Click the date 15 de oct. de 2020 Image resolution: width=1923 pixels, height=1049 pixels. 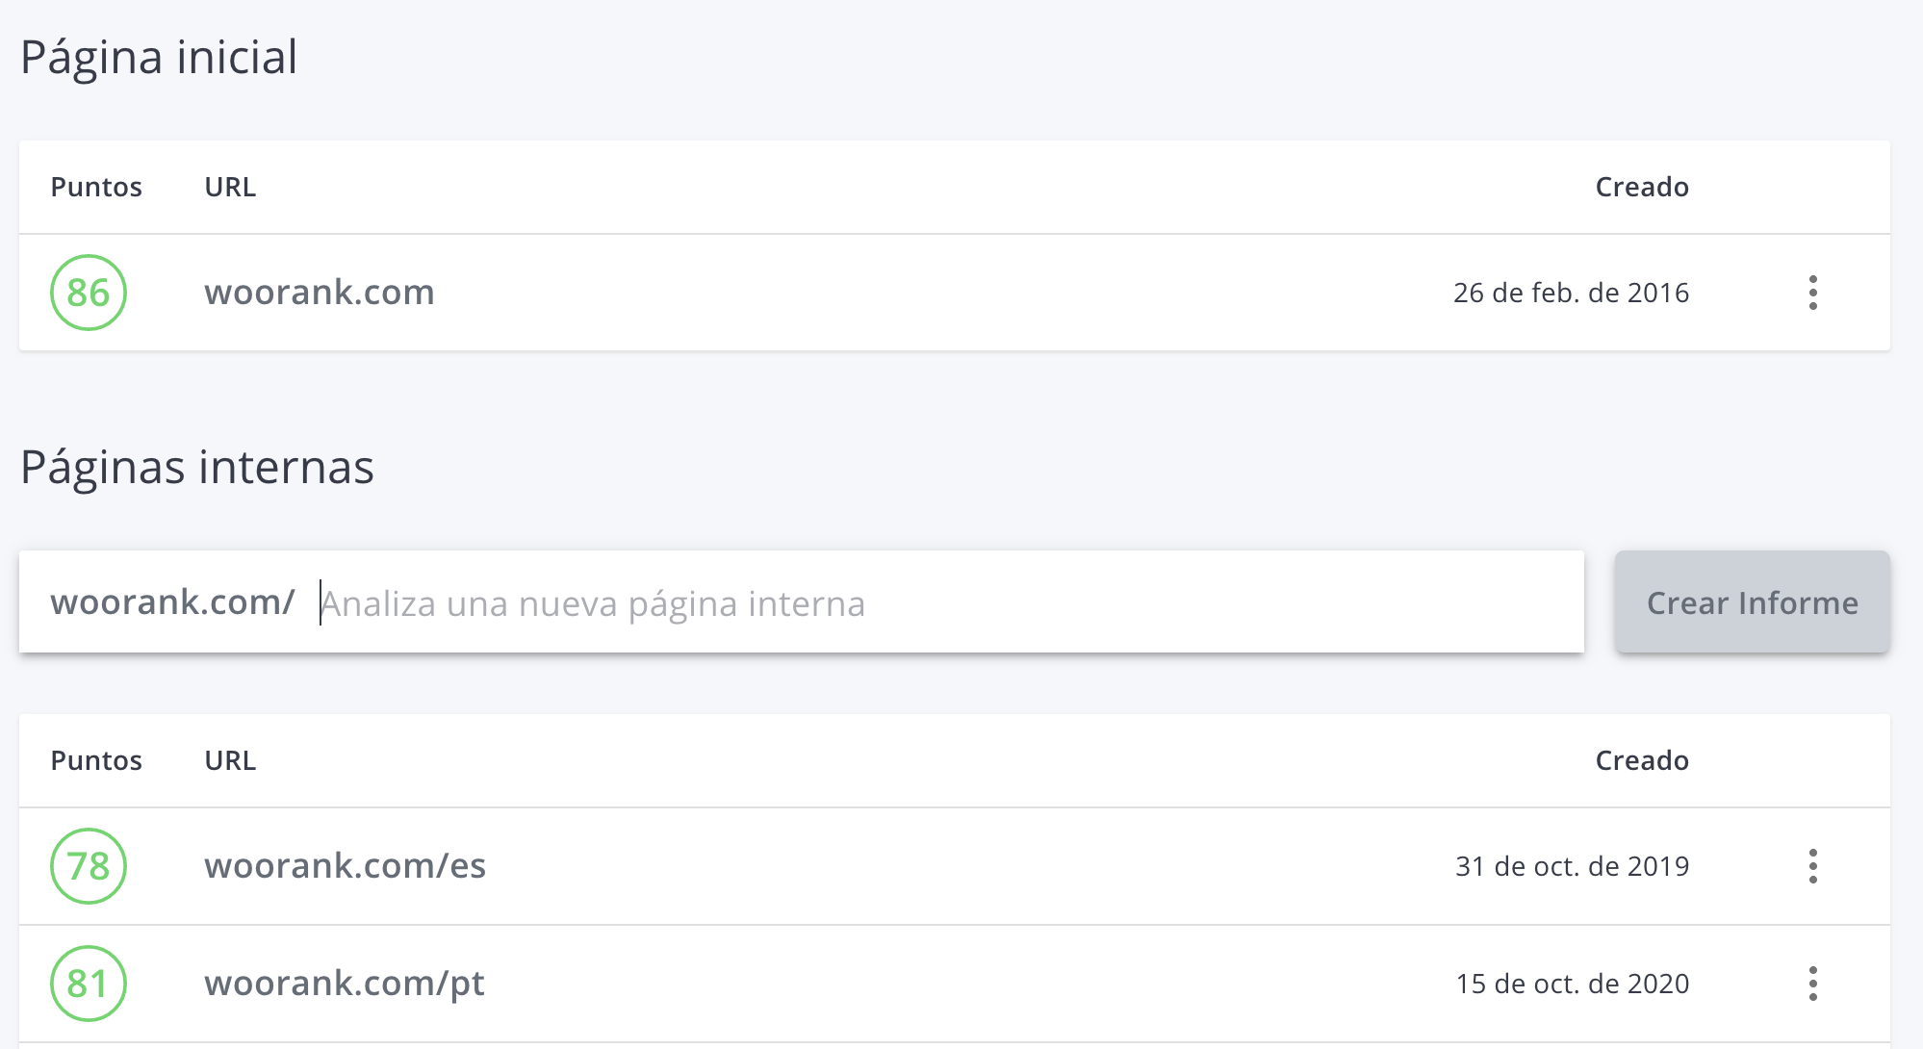(1573, 984)
